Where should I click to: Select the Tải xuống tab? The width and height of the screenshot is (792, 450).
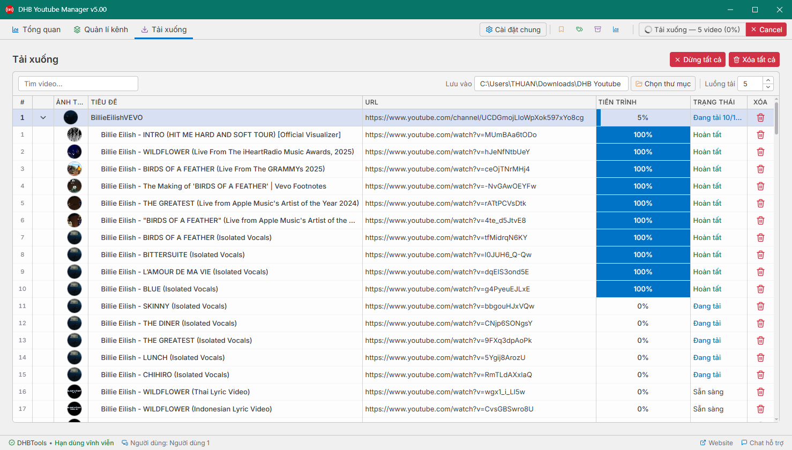(x=164, y=29)
